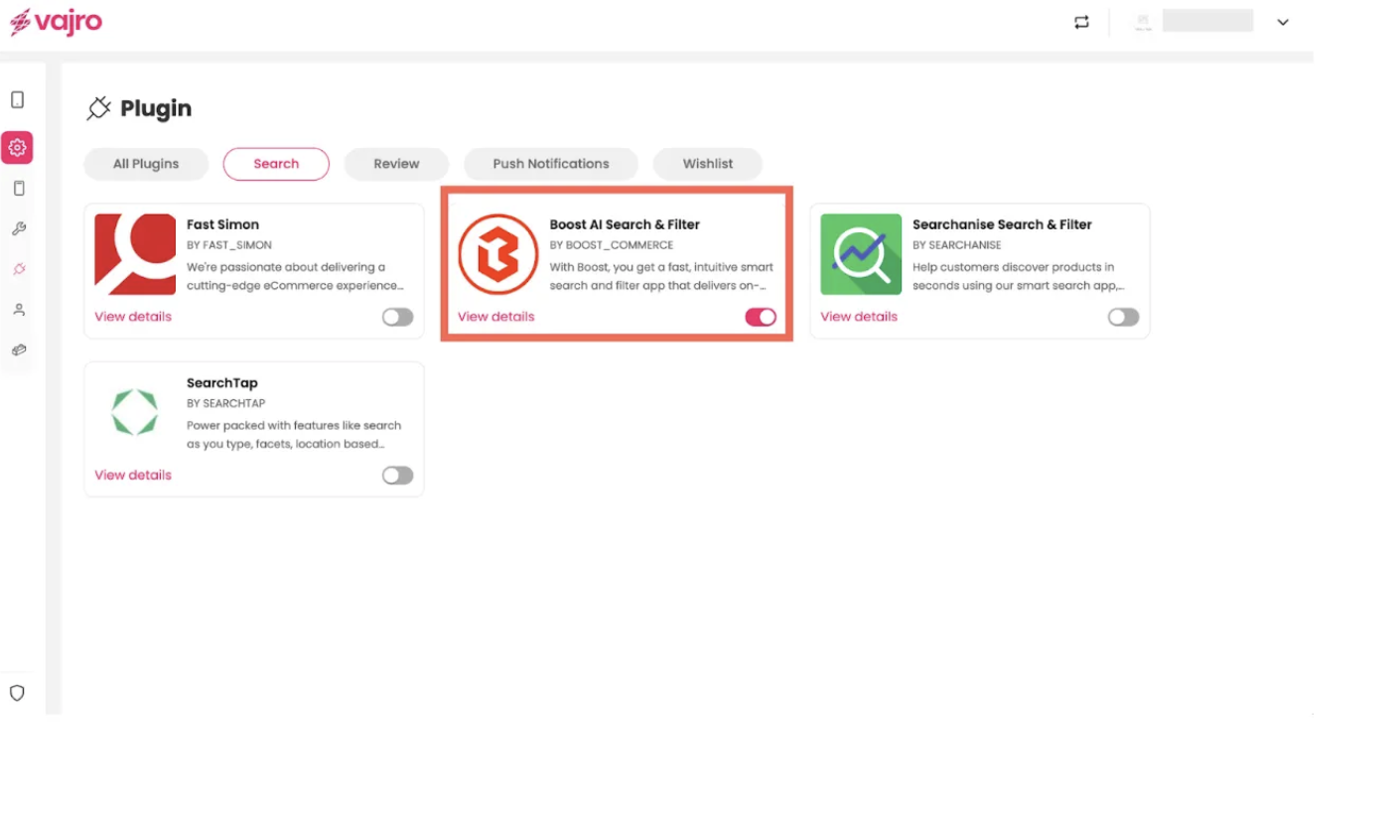
Task: Disable the Boost AI Search & Filter toggle
Action: coord(761,318)
